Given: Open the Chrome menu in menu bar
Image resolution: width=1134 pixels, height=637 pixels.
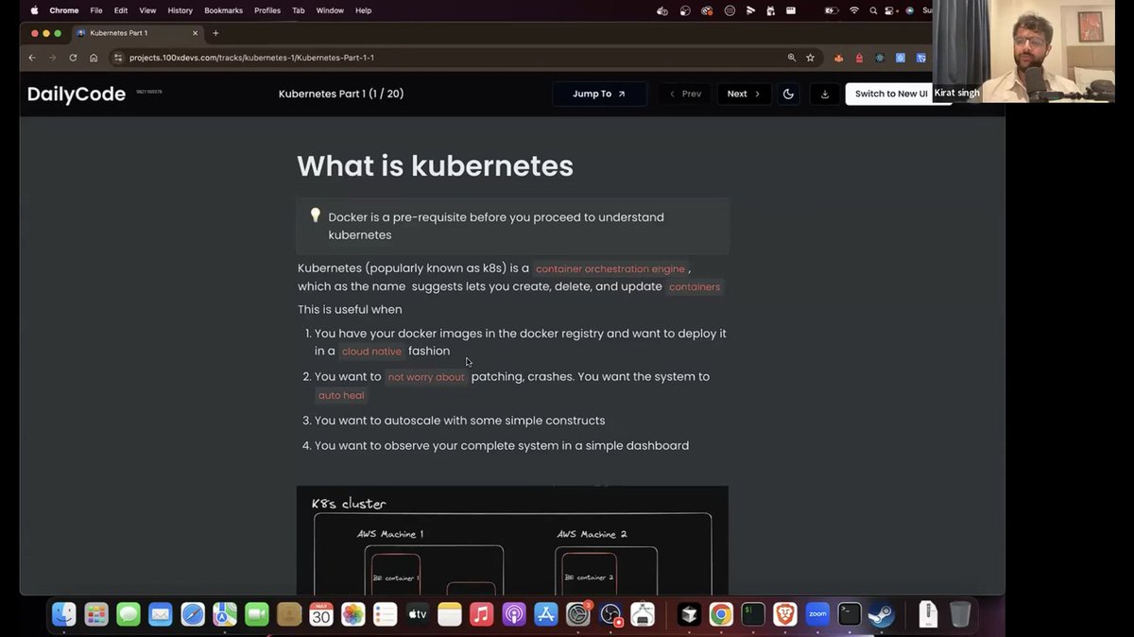Looking at the screenshot, I should 64,10.
